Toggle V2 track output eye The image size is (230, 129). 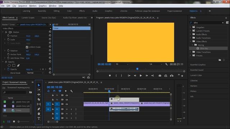(x=67, y=100)
